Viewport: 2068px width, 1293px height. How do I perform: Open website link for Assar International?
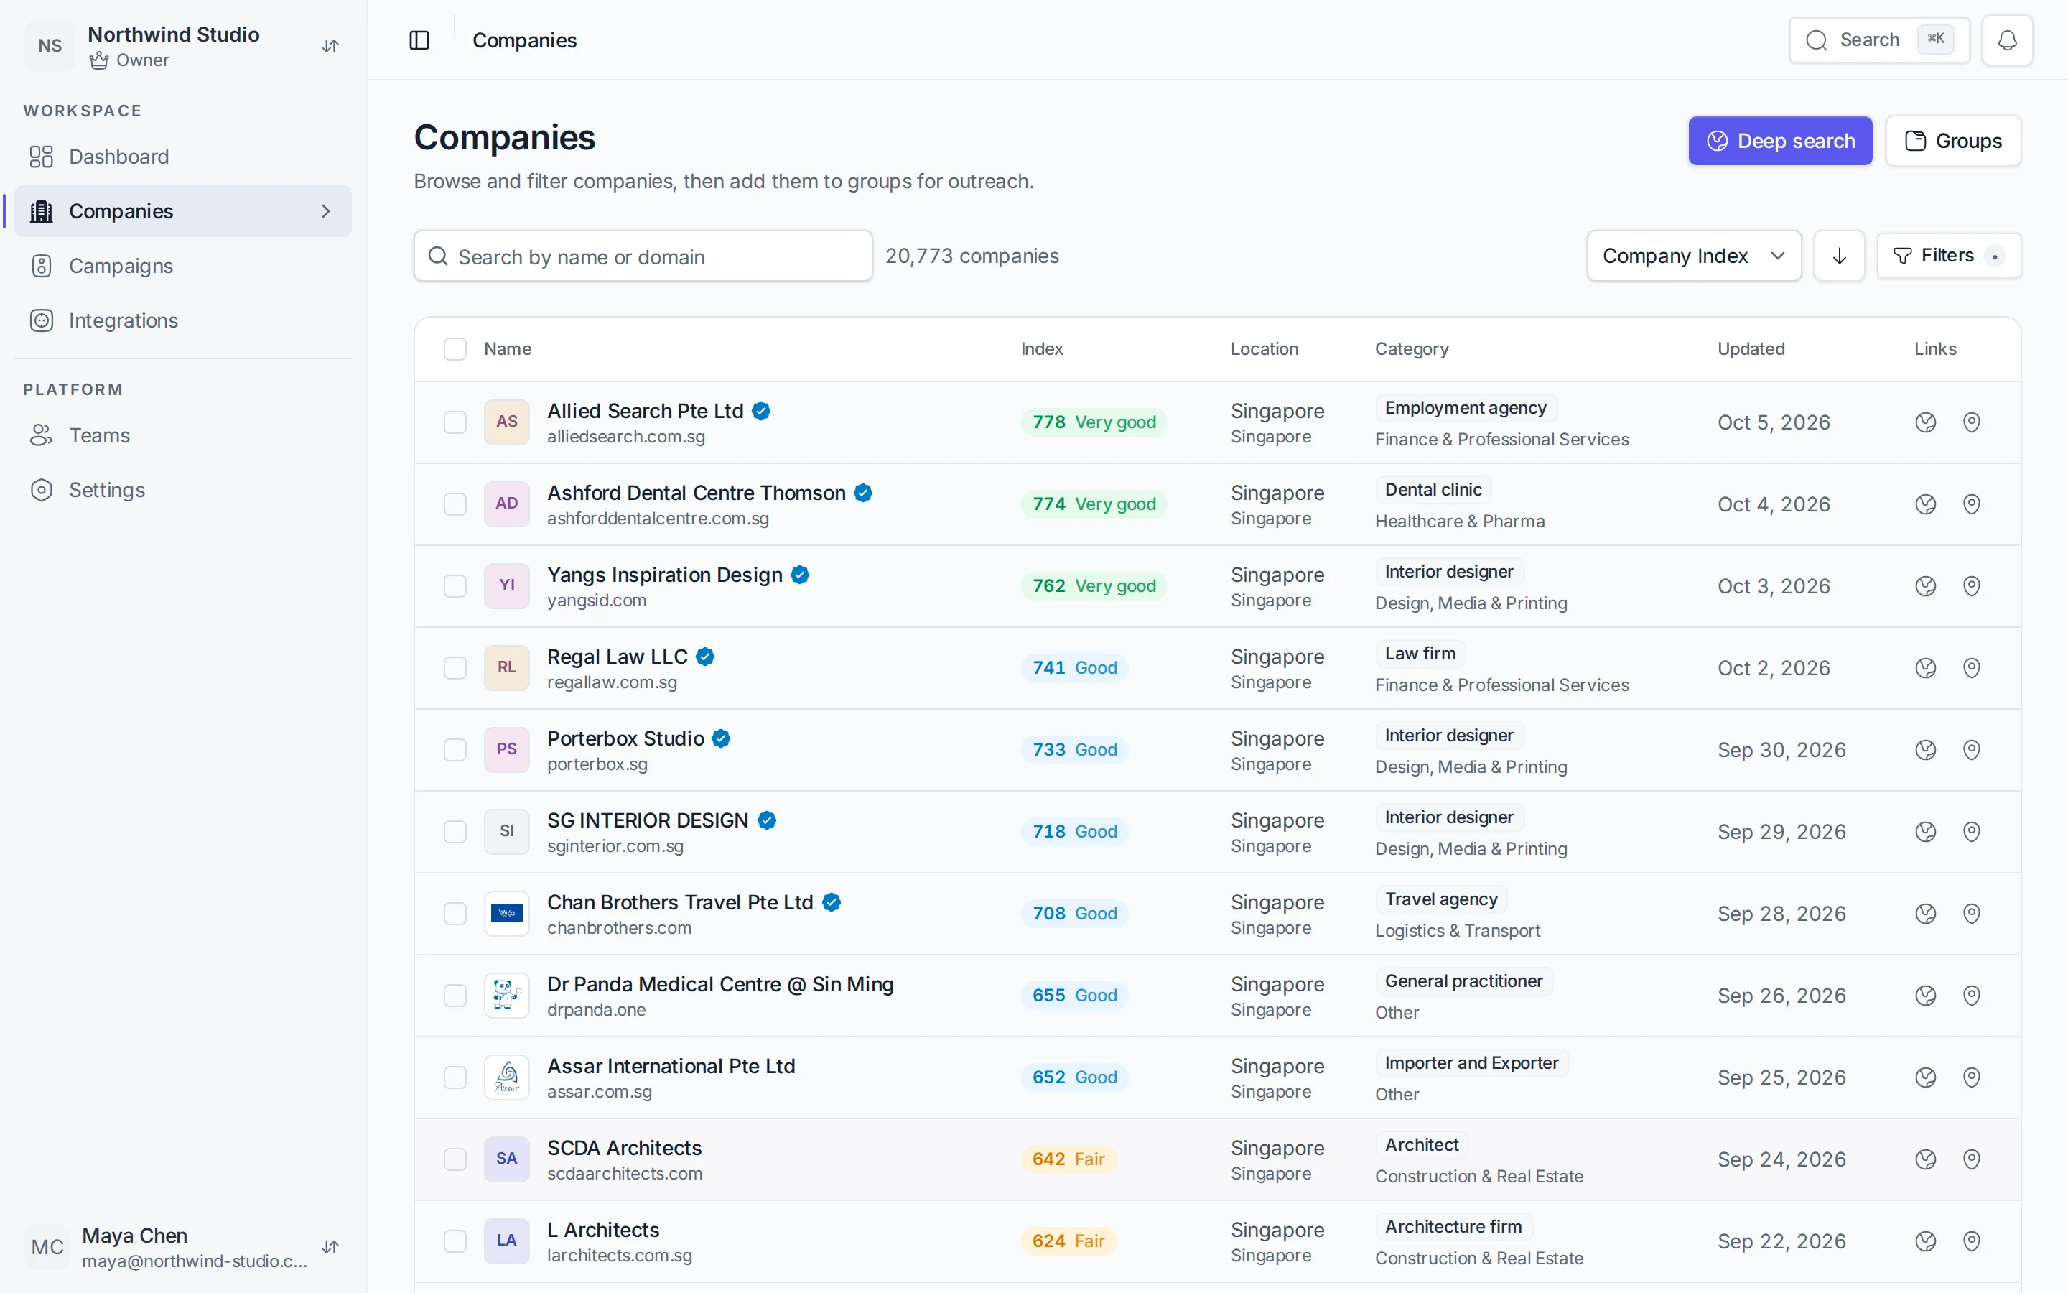[1925, 1077]
